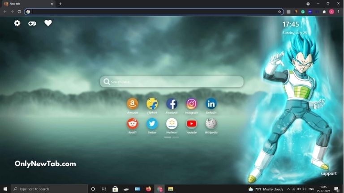Bookmark this page with the star icon
The height and width of the screenshot is (193, 344).
[x=279, y=12]
